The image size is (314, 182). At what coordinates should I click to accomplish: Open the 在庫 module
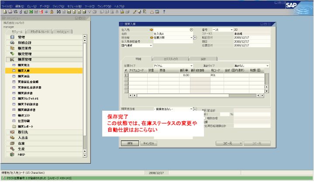(x=44, y=143)
